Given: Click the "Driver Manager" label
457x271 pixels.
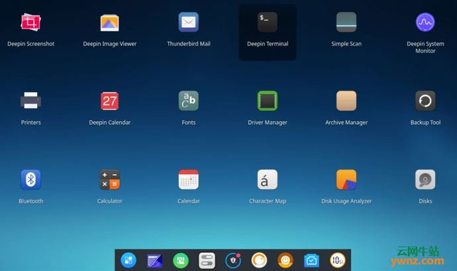Looking at the screenshot, I should (x=268, y=123).
